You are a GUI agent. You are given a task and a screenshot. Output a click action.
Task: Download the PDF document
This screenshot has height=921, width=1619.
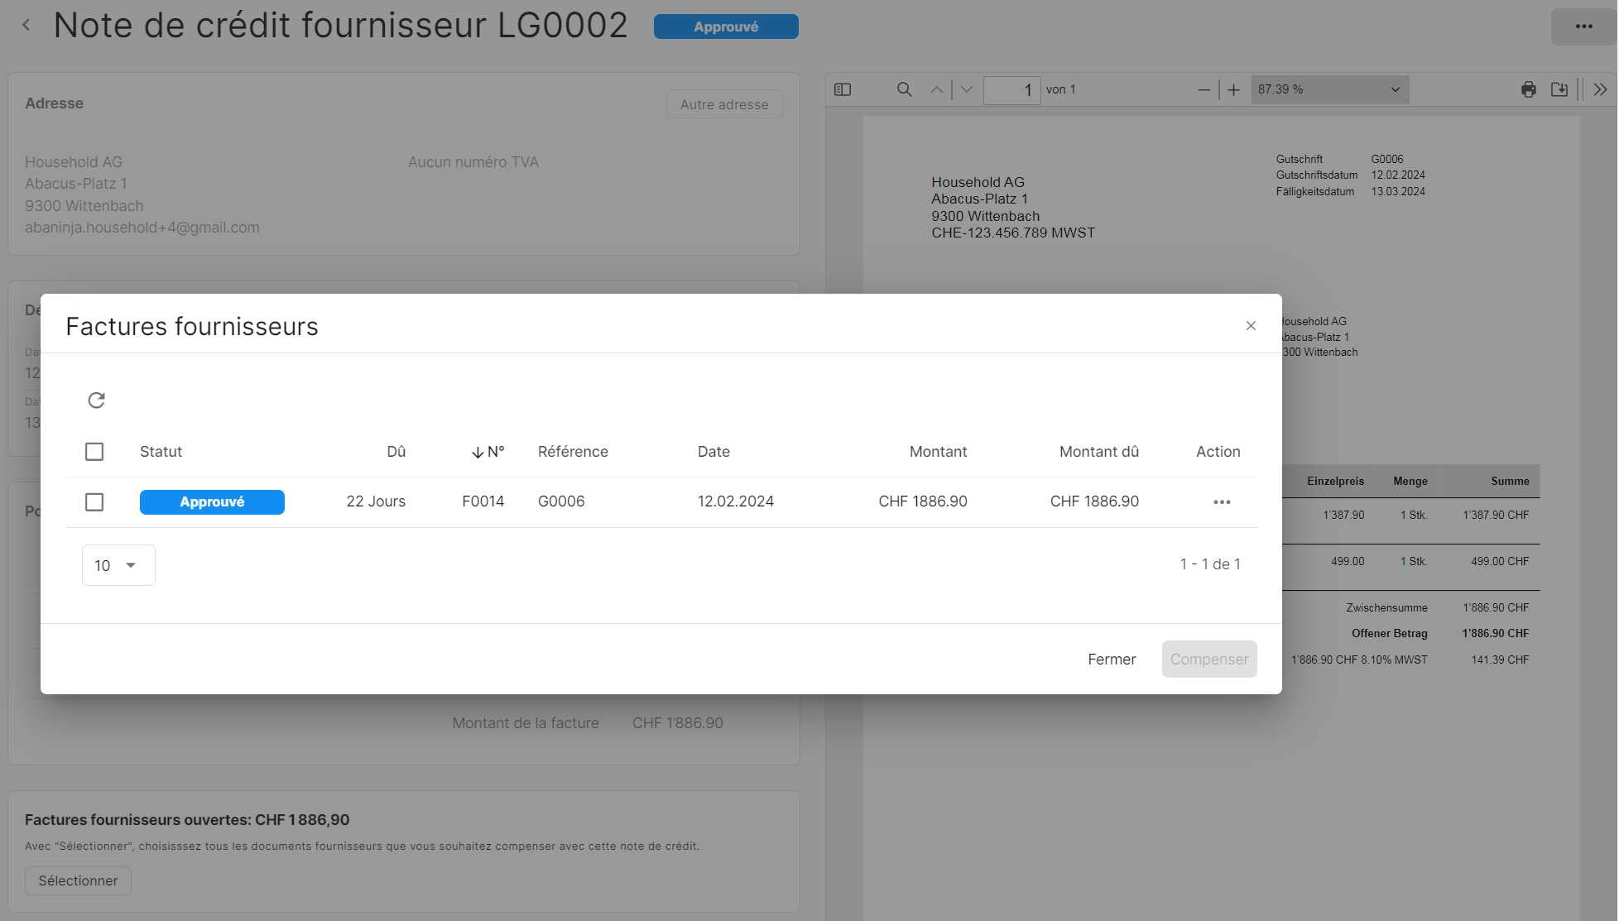1559,89
